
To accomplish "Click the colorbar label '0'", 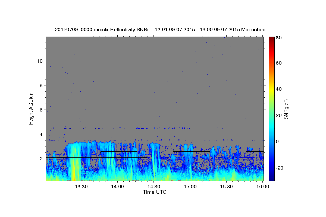I will [x=277, y=142].
